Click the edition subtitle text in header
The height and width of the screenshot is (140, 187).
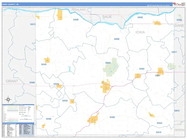tap(158, 5)
